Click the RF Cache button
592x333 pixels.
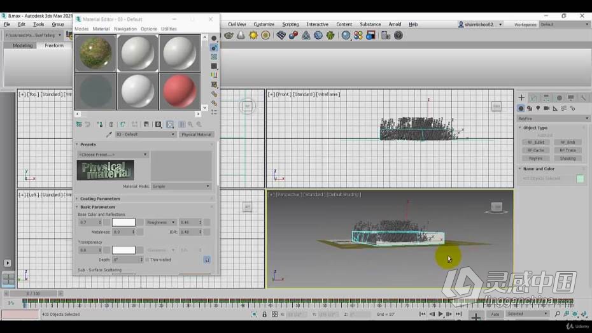coord(536,150)
